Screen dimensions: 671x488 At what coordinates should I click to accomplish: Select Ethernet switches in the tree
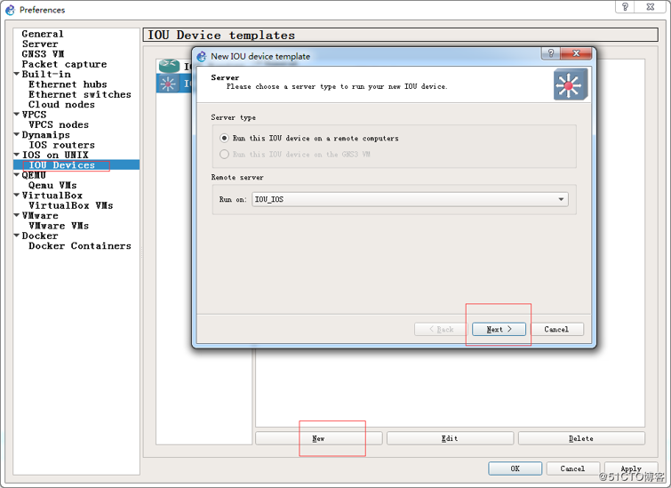(80, 94)
